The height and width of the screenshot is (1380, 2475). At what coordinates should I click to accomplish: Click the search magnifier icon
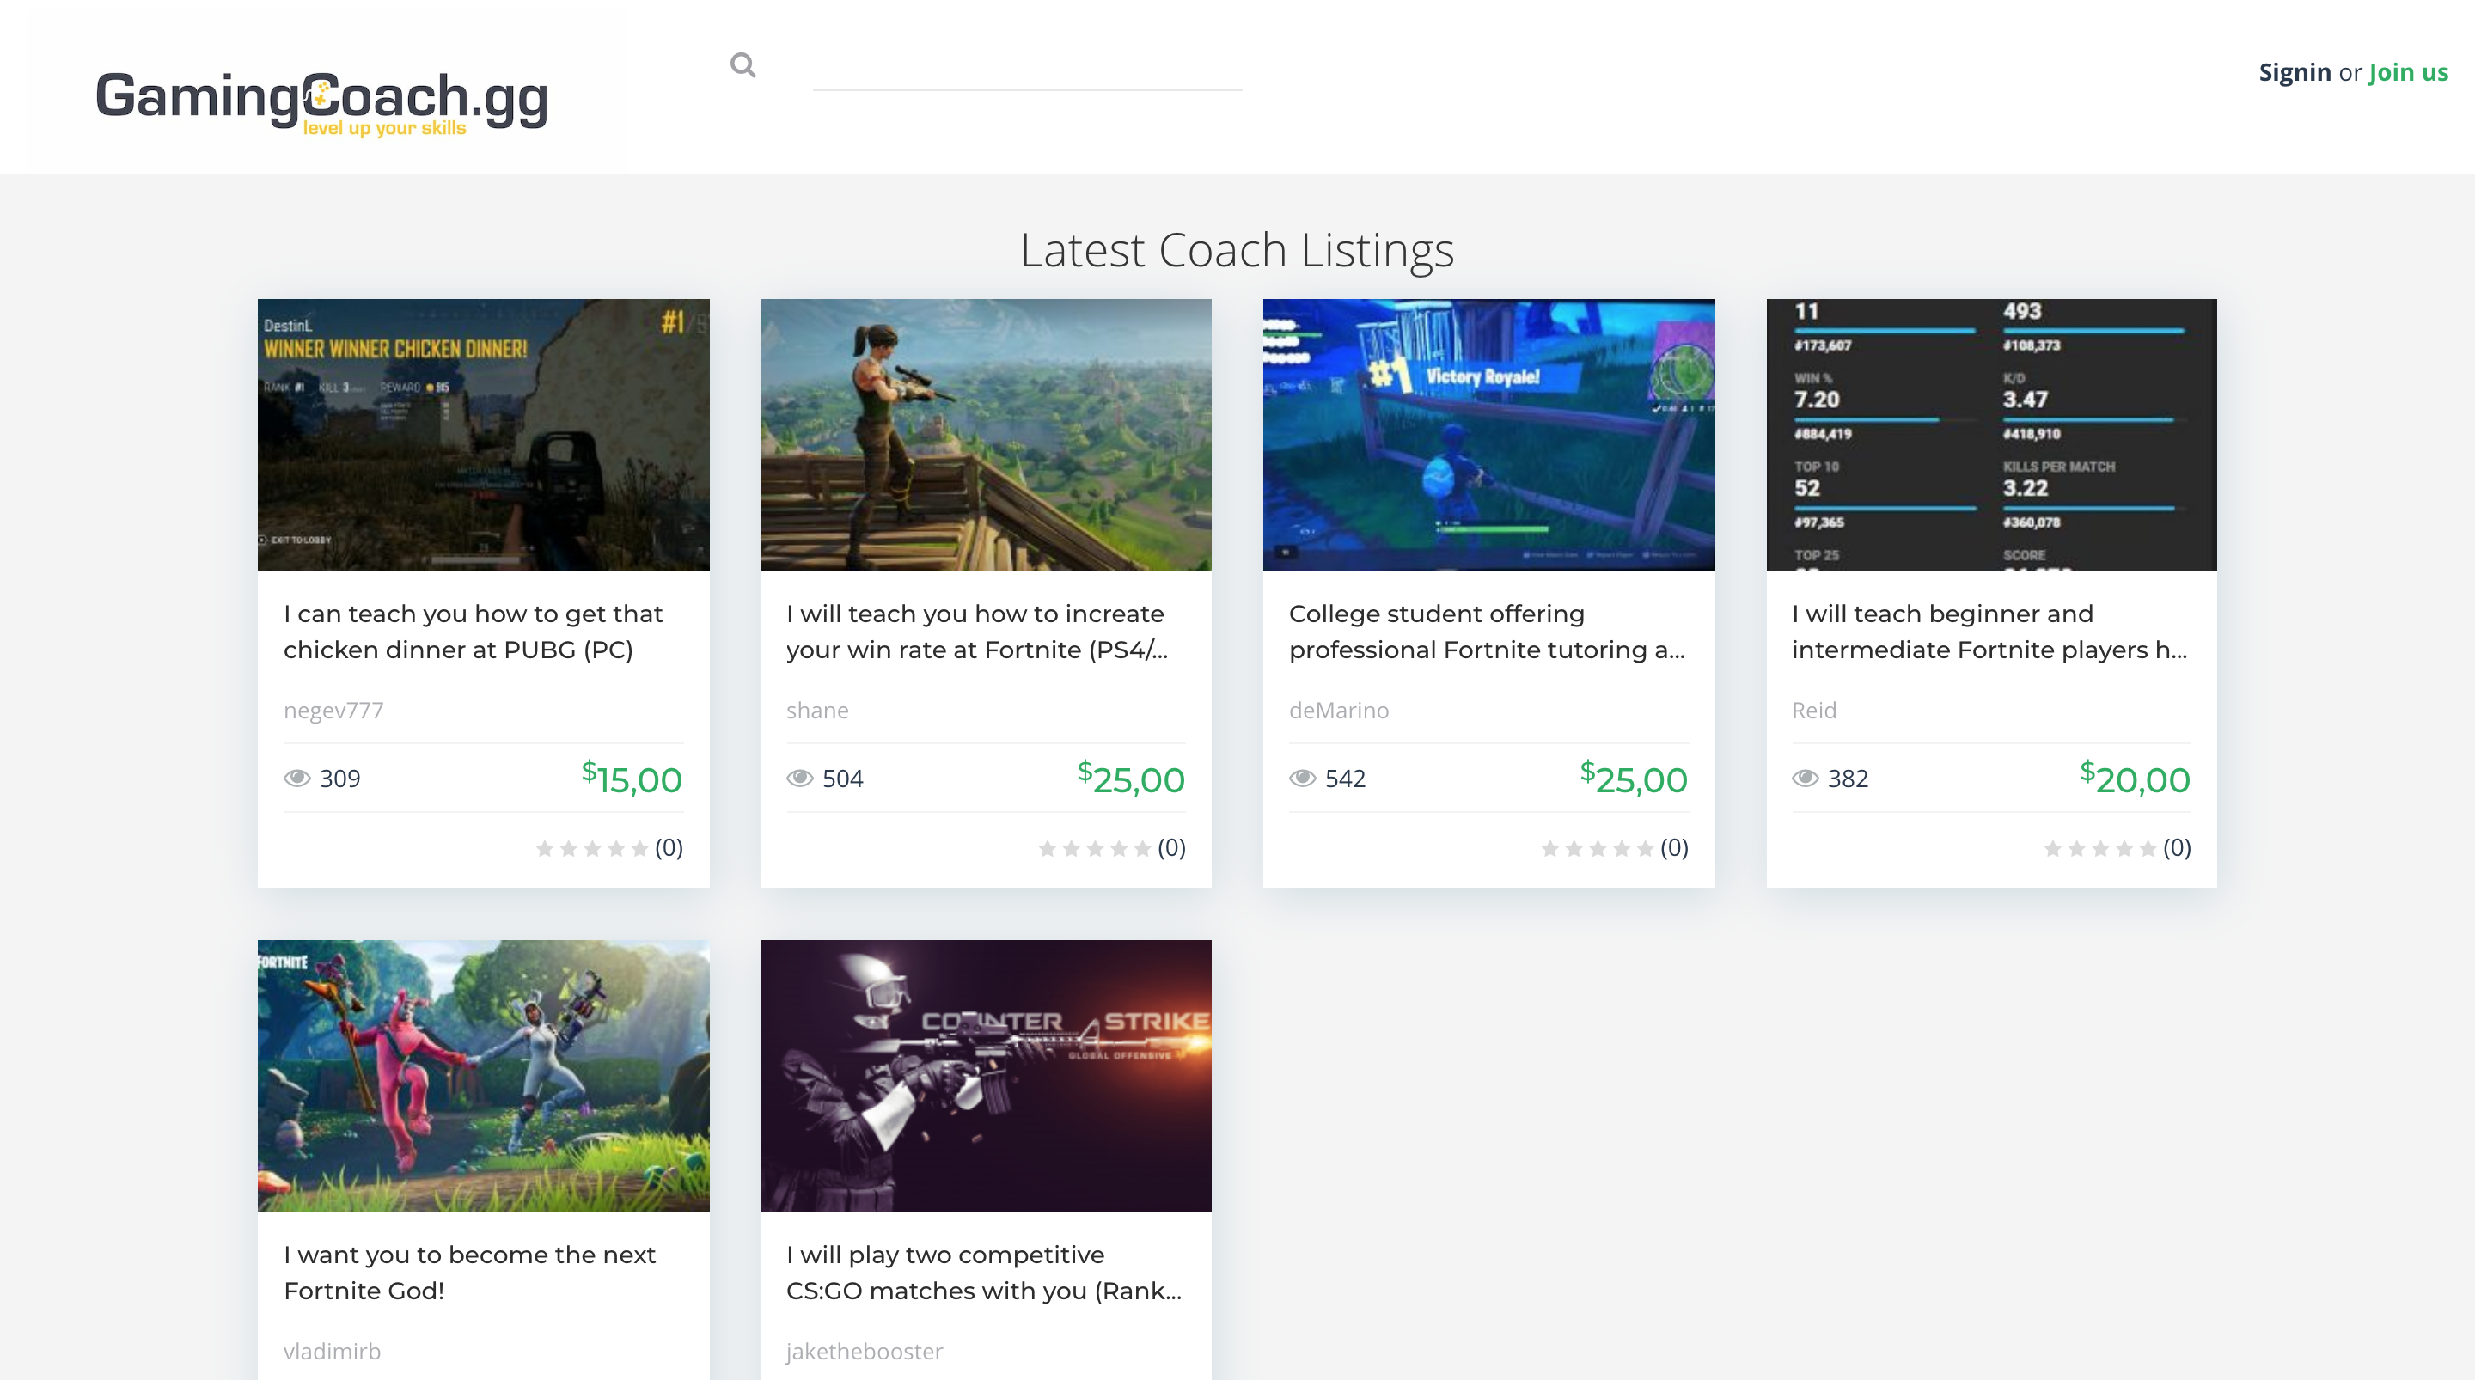pos(742,65)
